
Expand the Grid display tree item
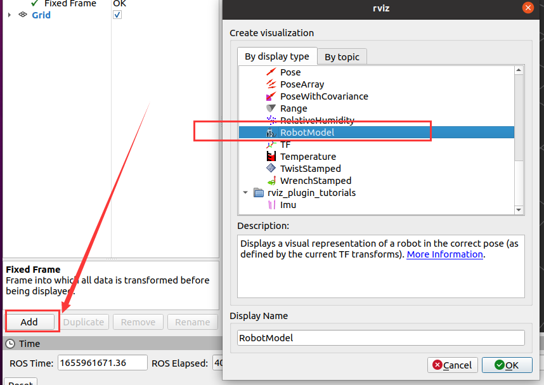click(10, 15)
